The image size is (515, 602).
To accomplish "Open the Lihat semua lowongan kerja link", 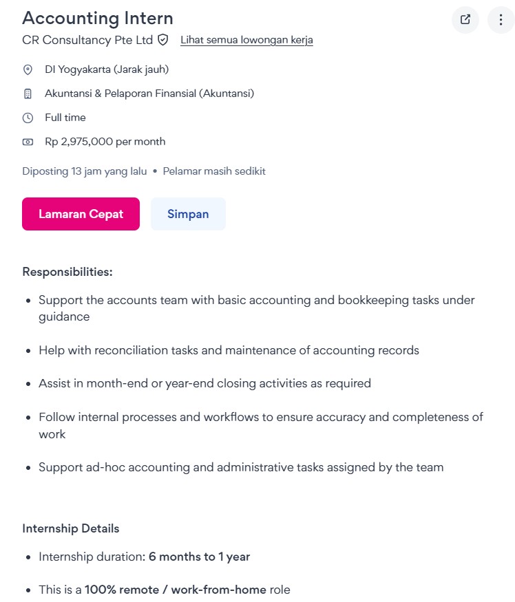I will pyautogui.click(x=246, y=40).
